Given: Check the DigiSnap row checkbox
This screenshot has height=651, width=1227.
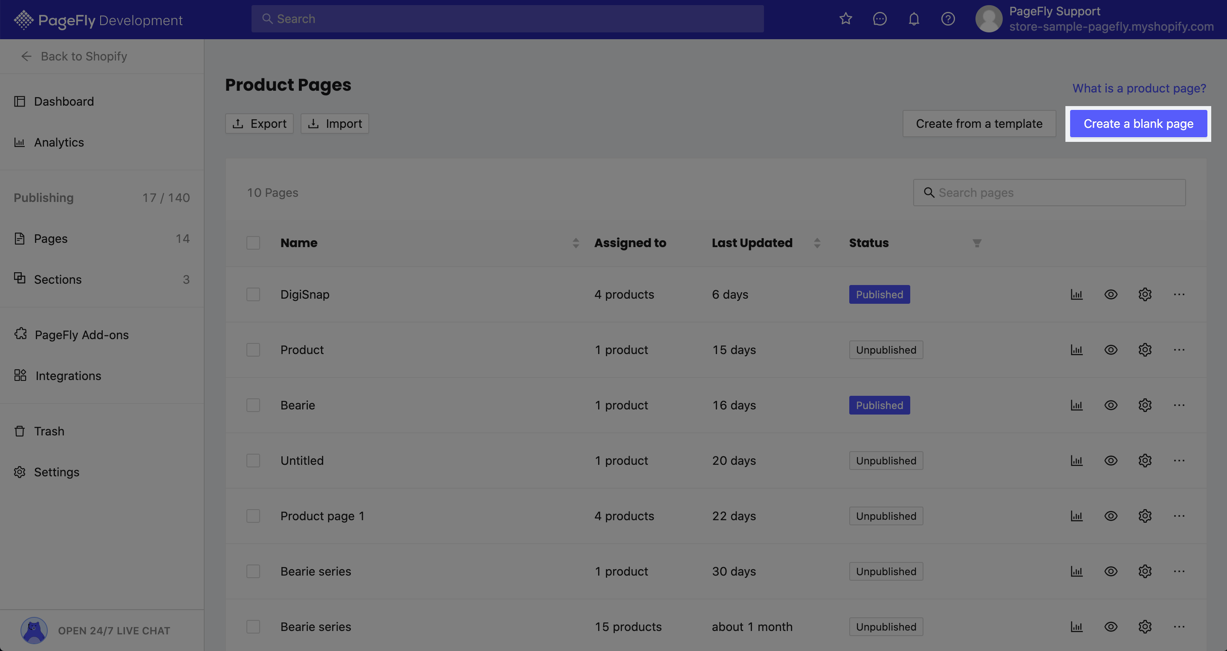Looking at the screenshot, I should pos(253,294).
